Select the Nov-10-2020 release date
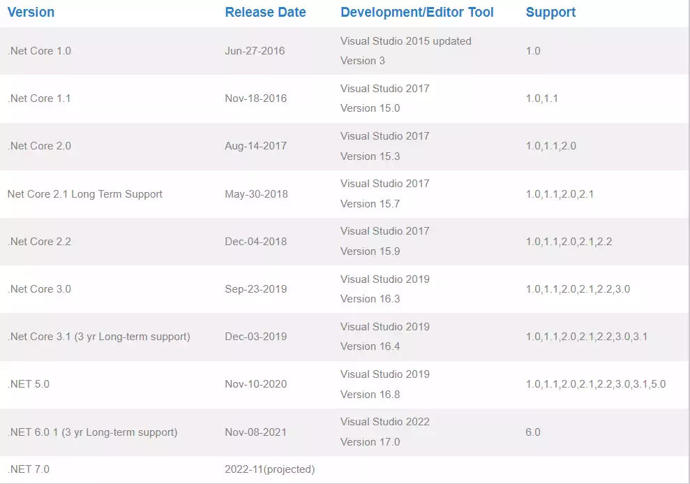This screenshot has height=484, width=690. (255, 384)
